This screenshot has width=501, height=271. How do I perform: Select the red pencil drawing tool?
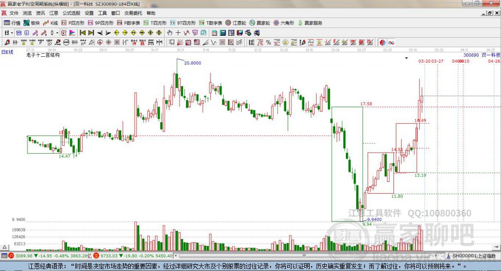[7, 43]
